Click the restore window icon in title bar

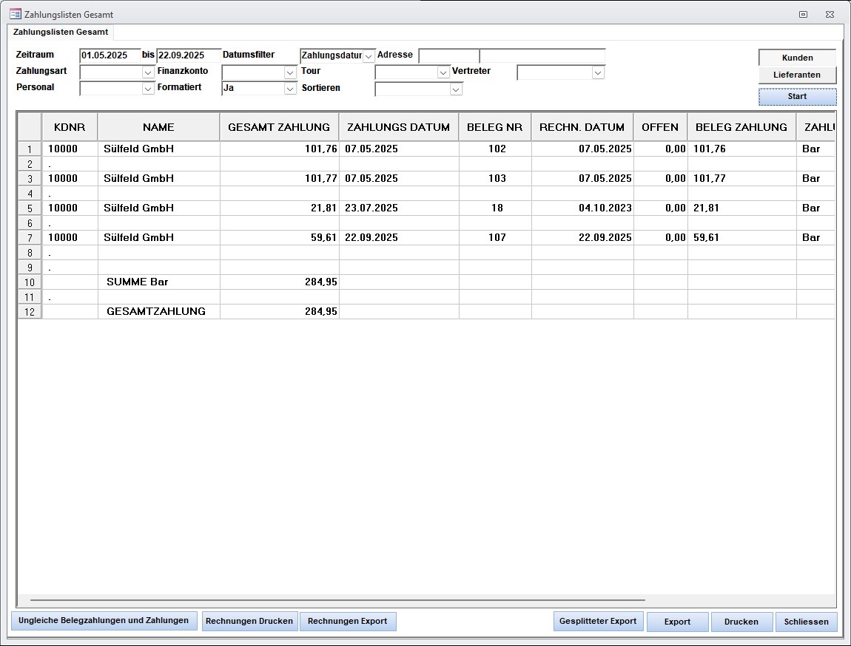803,14
